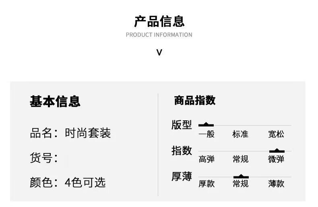Screen dimensions: 318x207
Task: Click the 版型 slider marker above 一般
Action: [206, 124]
